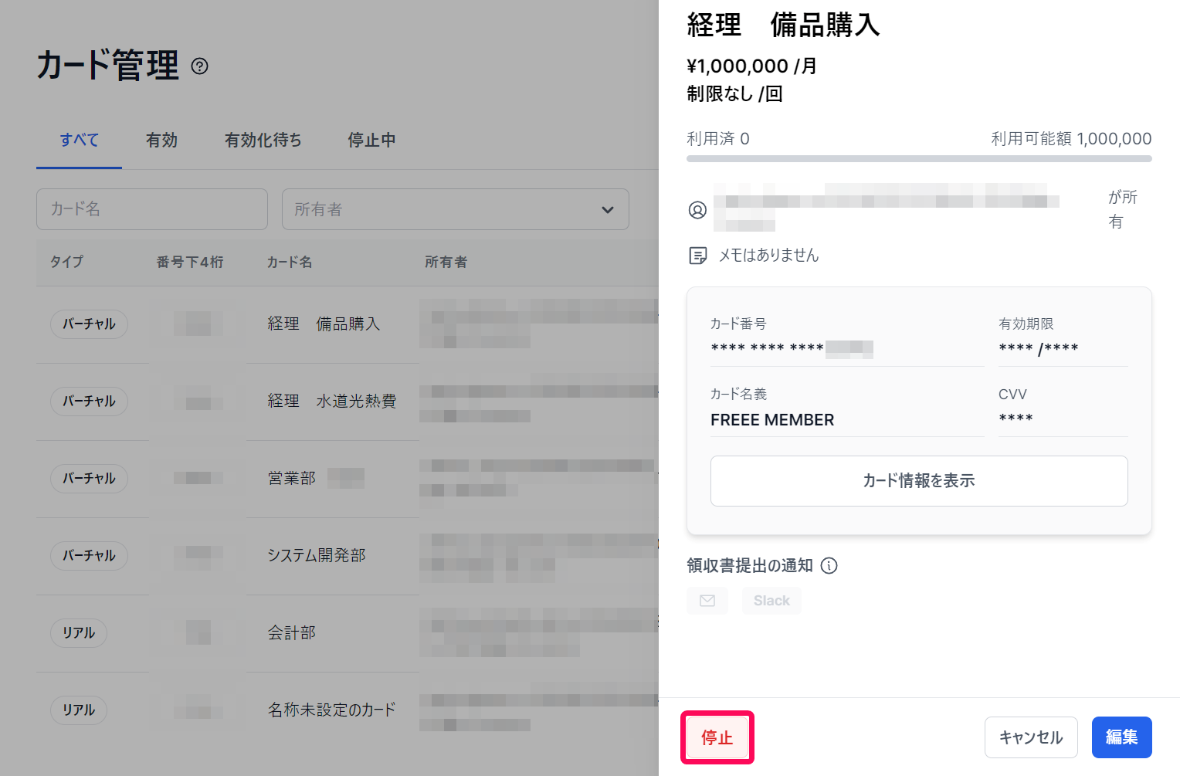
Task: Click バーチャル badge in システム開発部 row
Action: 89,556
